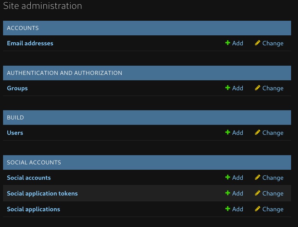Click the pencil icon in Users row
Screen dimensions: 298x227
point(258,132)
